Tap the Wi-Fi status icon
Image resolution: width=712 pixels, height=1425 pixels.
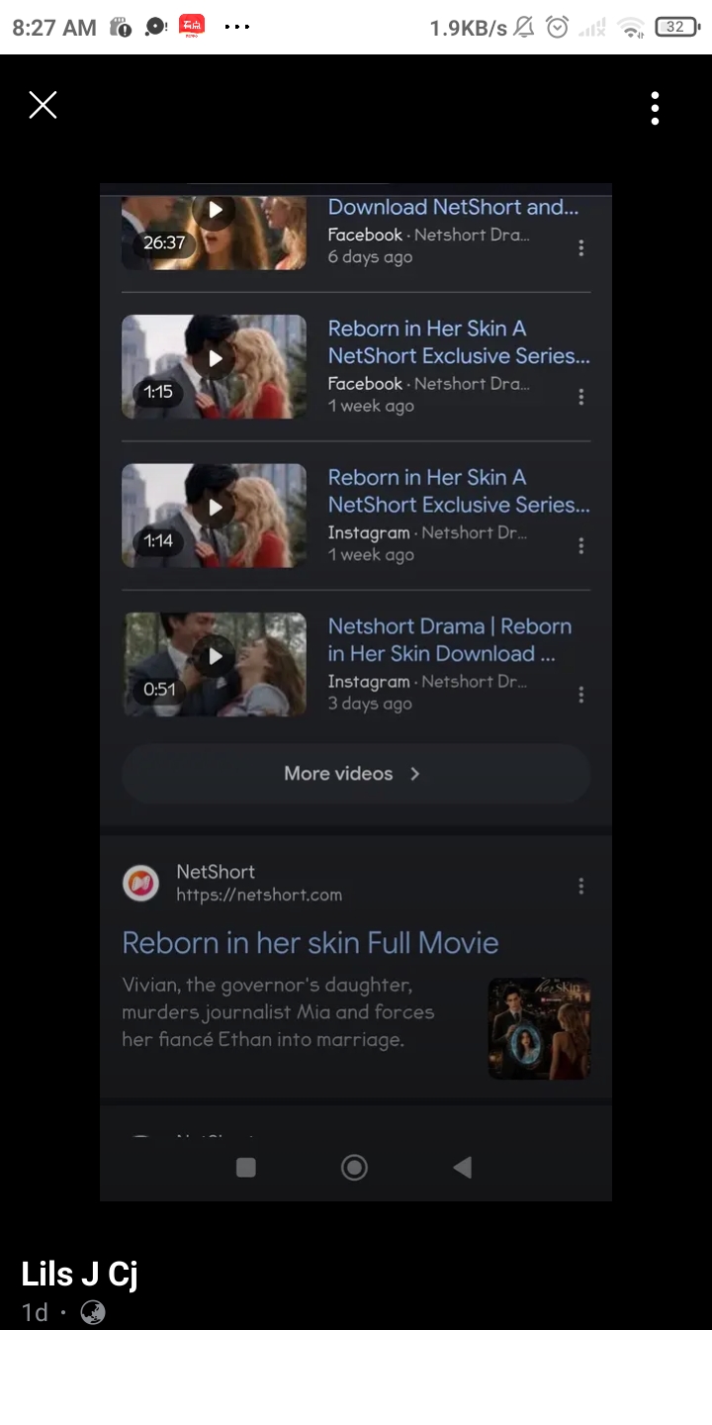coord(631,28)
